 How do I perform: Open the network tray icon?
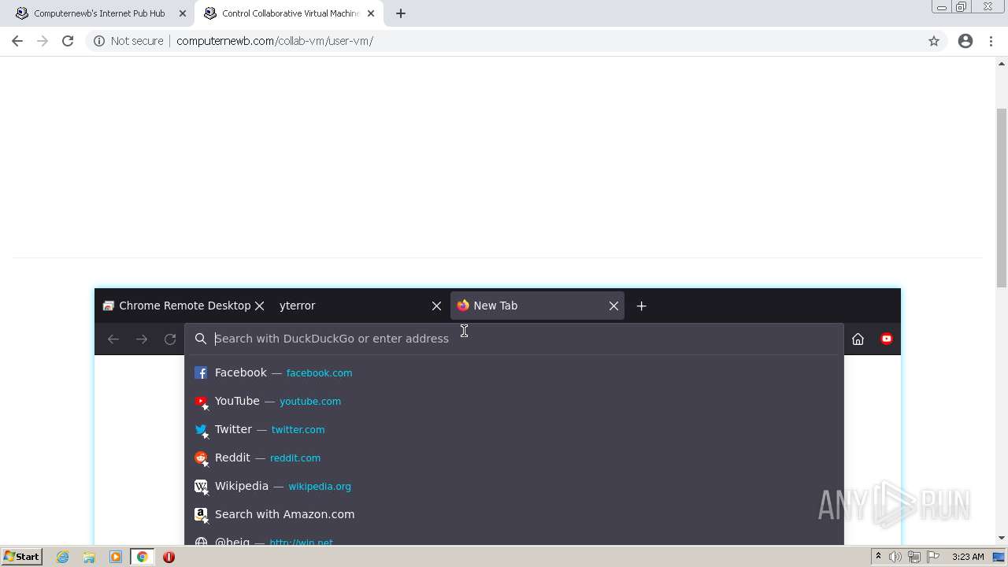[x=914, y=557]
